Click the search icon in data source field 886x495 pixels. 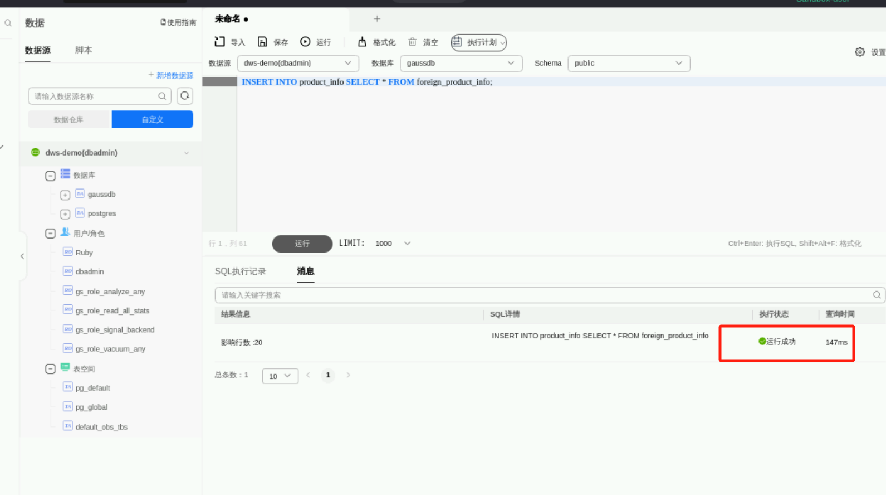pyautogui.click(x=162, y=96)
